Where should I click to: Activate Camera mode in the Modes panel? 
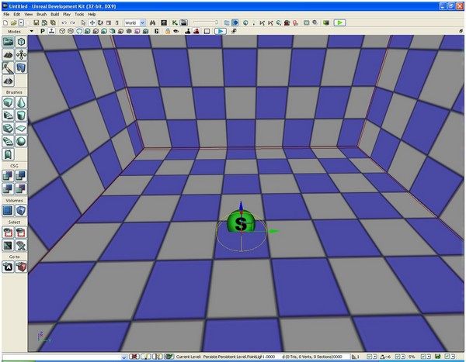click(x=8, y=42)
